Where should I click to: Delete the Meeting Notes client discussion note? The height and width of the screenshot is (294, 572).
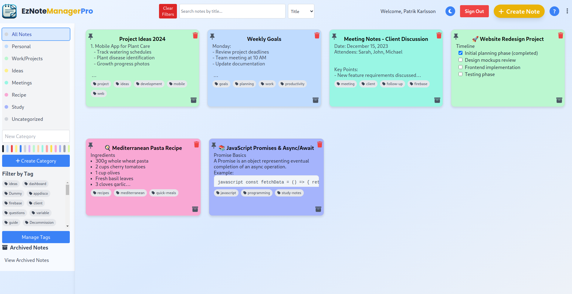439,35
